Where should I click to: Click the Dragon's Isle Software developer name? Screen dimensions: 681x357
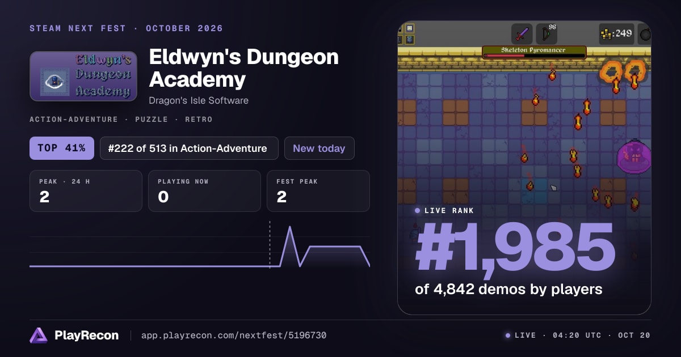pos(199,100)
